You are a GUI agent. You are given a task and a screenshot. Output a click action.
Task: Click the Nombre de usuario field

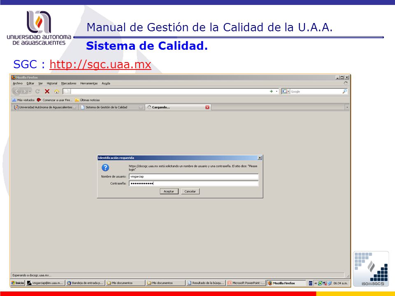point(193,176)
